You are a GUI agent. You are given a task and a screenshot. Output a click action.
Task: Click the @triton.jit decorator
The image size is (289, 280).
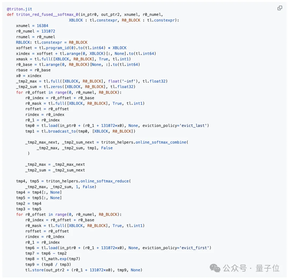point(20,9)
